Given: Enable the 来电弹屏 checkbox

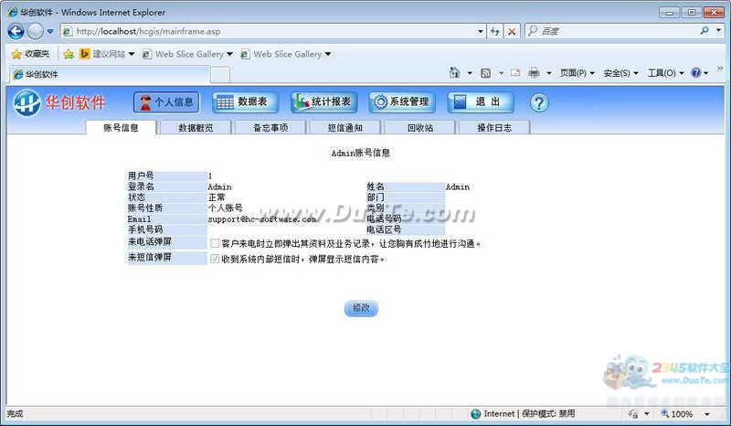Looking at the screenshot, I should [215, 244].
